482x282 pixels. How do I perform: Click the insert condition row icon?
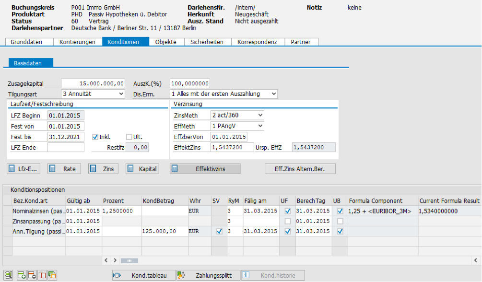coord(22,275)
